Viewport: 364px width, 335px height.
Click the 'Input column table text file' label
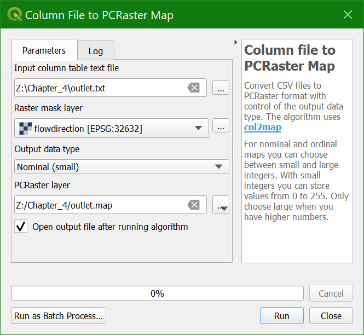(66, 68)
